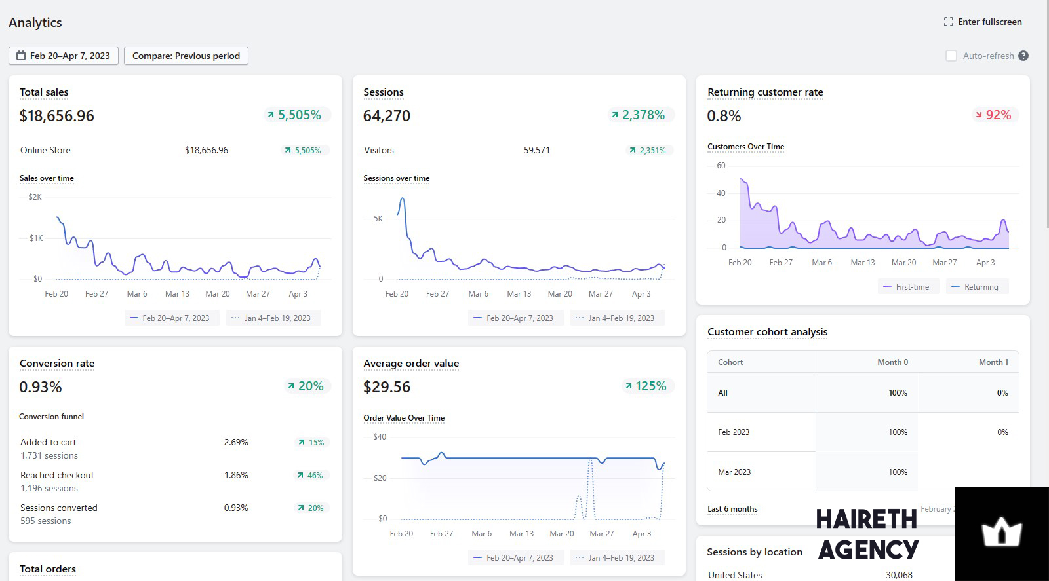Enable the Auto-refresh checkbox

[x=951, y=56]
